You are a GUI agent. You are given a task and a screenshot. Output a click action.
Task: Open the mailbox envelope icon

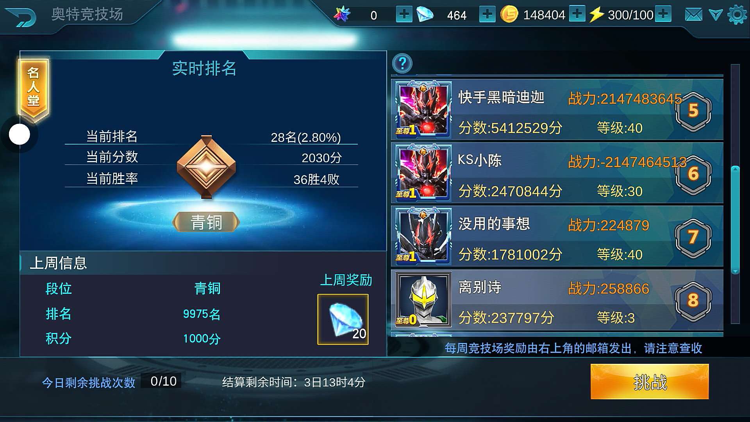click(693, 15)
